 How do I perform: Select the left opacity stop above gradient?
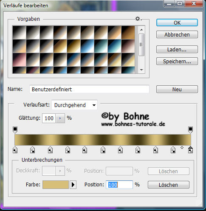pyautogui.click(x=15, y=130)
